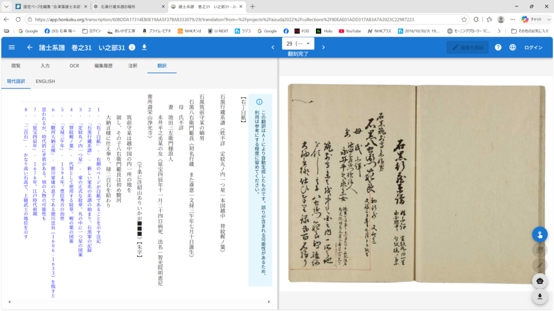554x311 pixels.
Task: Bookmark page with star icon
Action: coord(464,19)
